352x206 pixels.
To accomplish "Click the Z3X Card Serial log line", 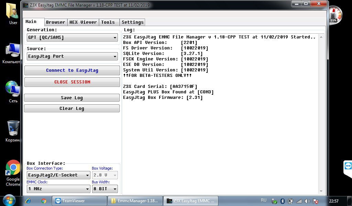I will point(160,87).
